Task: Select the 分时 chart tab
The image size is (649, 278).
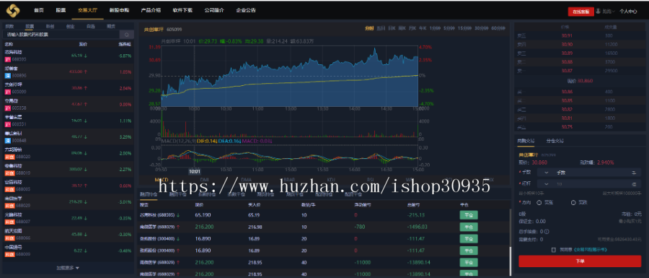Action: click(369, 29)
